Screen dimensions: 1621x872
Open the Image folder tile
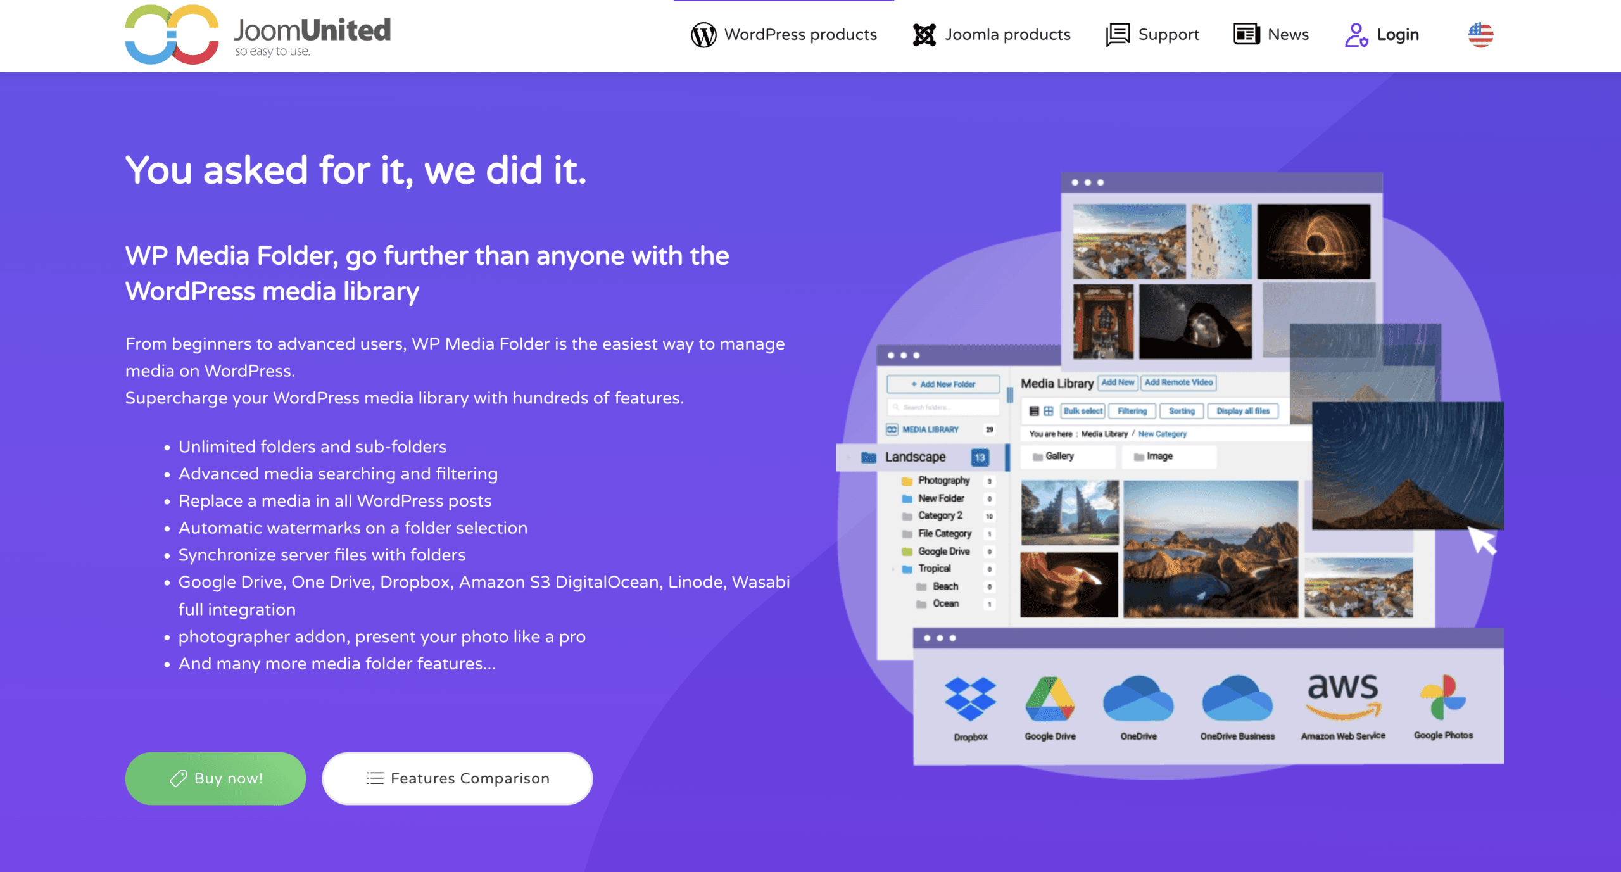1169,457
